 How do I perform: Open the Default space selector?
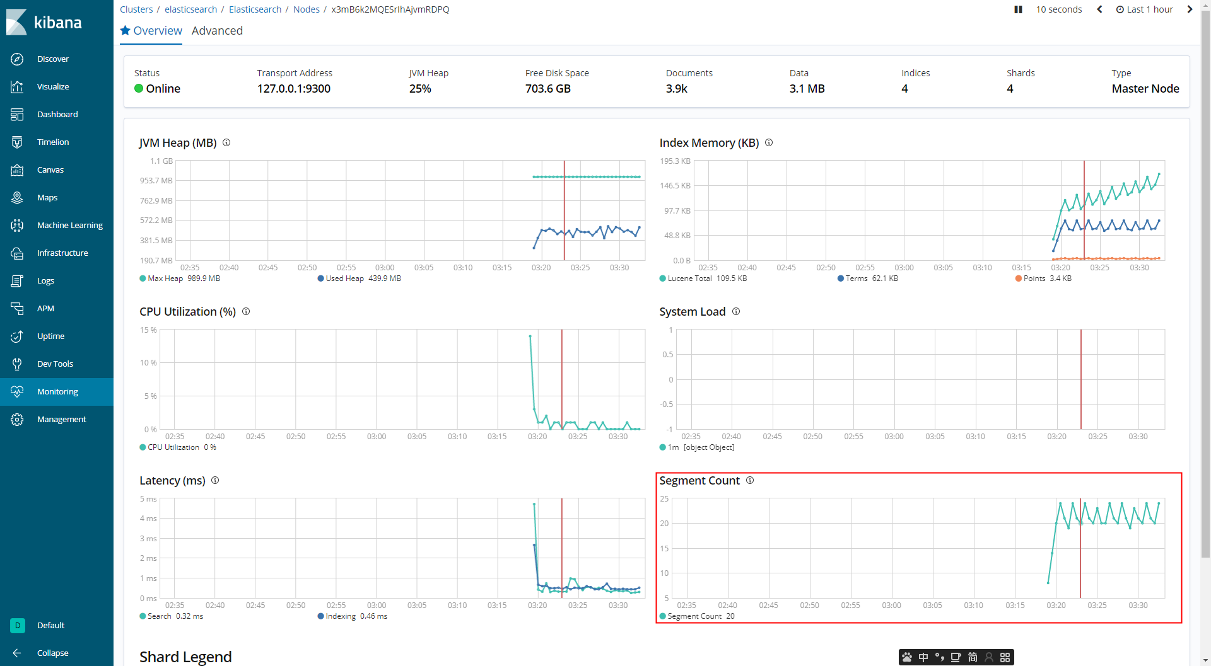click(57, 625)
